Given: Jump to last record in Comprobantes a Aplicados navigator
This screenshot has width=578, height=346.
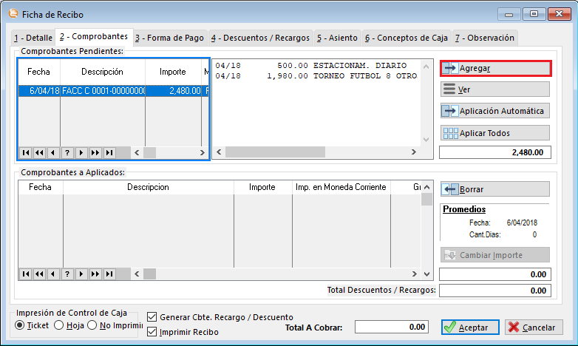Looking at the screenshot, I should 109,274.
